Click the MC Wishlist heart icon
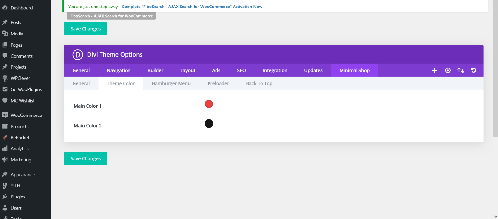The height and width of the screenshot is (219, 498). (x=5, y=101)
